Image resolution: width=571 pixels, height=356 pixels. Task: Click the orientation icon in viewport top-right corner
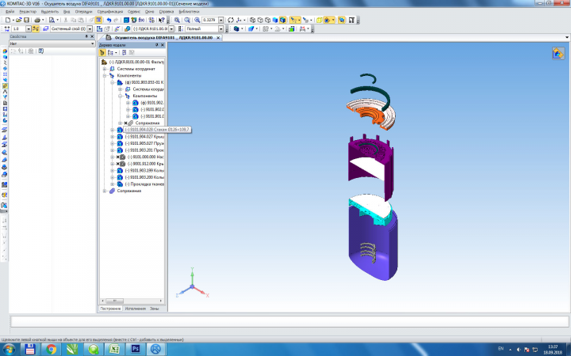click(558, 54)
